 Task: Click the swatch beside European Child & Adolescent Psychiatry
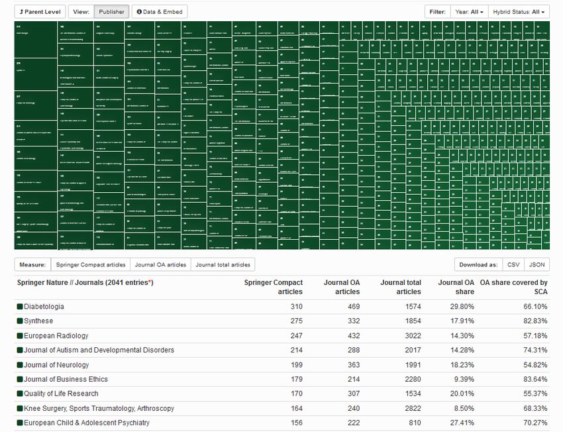coord(20,423)
